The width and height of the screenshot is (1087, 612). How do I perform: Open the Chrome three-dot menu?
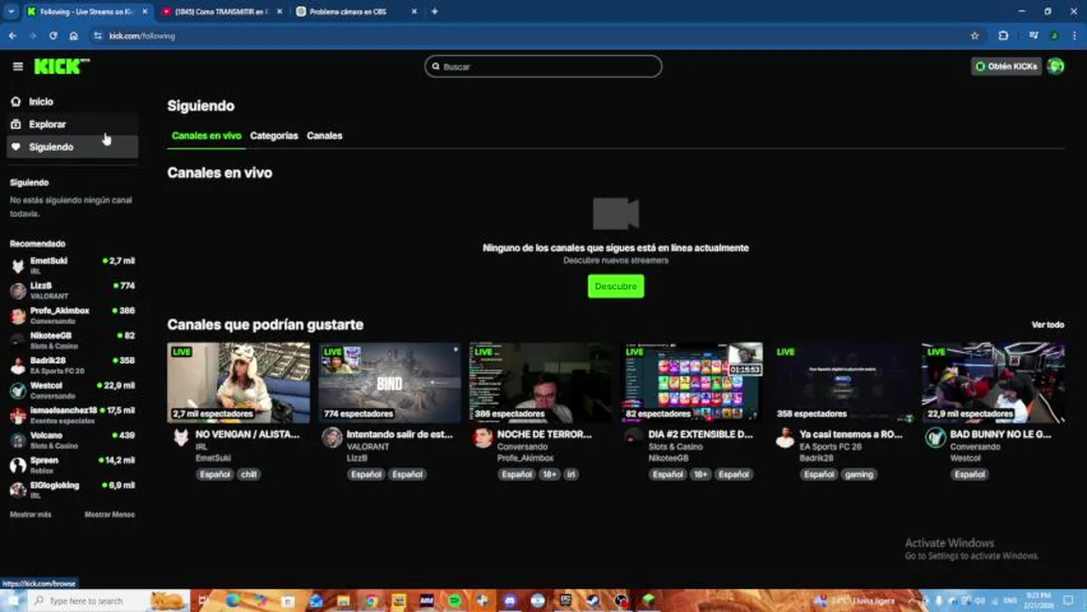tap(1073, 36)
